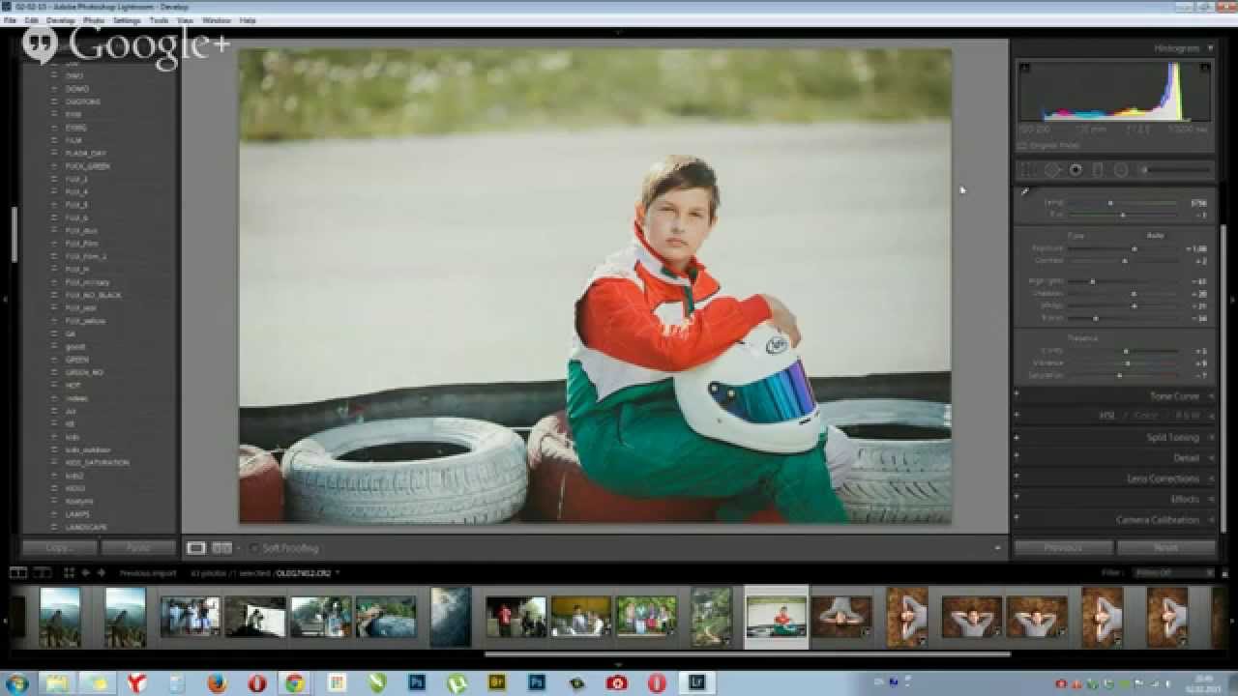
Task: Select the Spot Removal tool
Action: 1052,169
